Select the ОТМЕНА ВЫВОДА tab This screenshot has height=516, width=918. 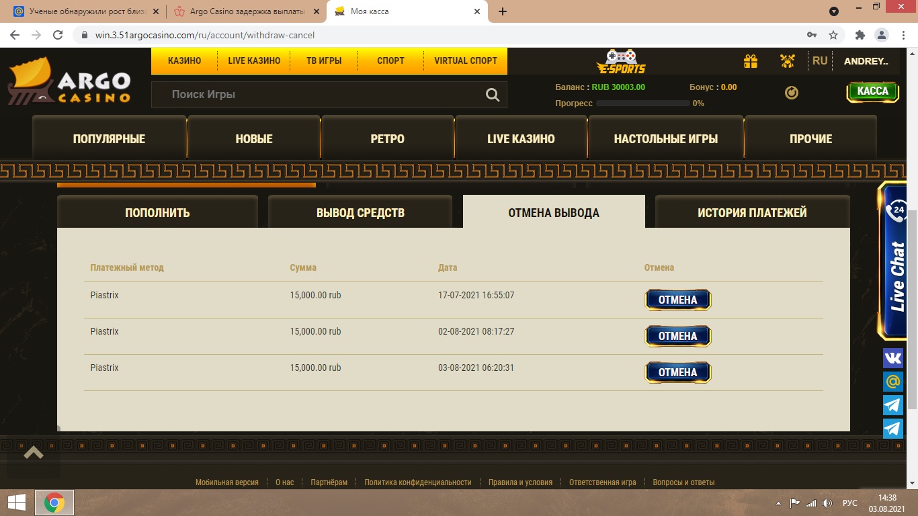click(x=554, y=212)
